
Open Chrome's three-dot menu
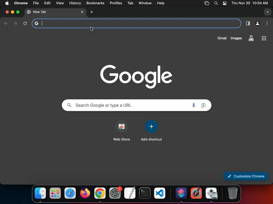tap(267, 23)
